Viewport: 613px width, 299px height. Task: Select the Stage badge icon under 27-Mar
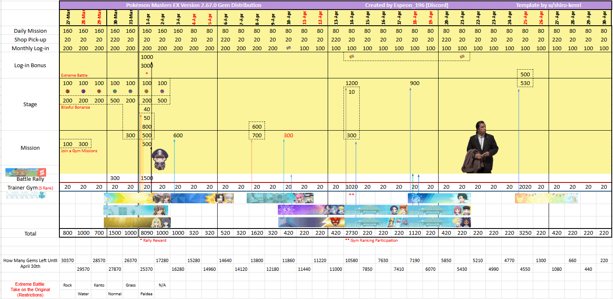(x=68, y=91)
